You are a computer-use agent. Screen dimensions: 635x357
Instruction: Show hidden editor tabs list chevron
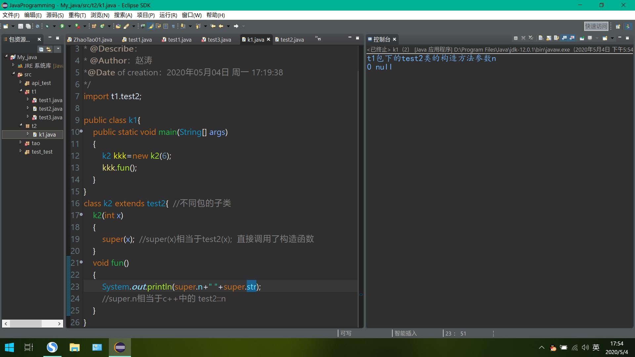tap(318, 38)
